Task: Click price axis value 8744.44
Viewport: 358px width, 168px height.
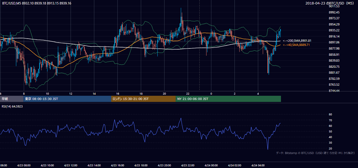Action: 334,91
